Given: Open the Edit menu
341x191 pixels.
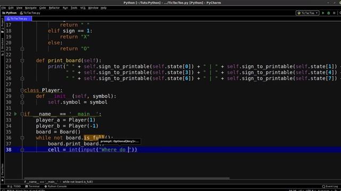Looking at the screenshot, I should click(11, 8).
